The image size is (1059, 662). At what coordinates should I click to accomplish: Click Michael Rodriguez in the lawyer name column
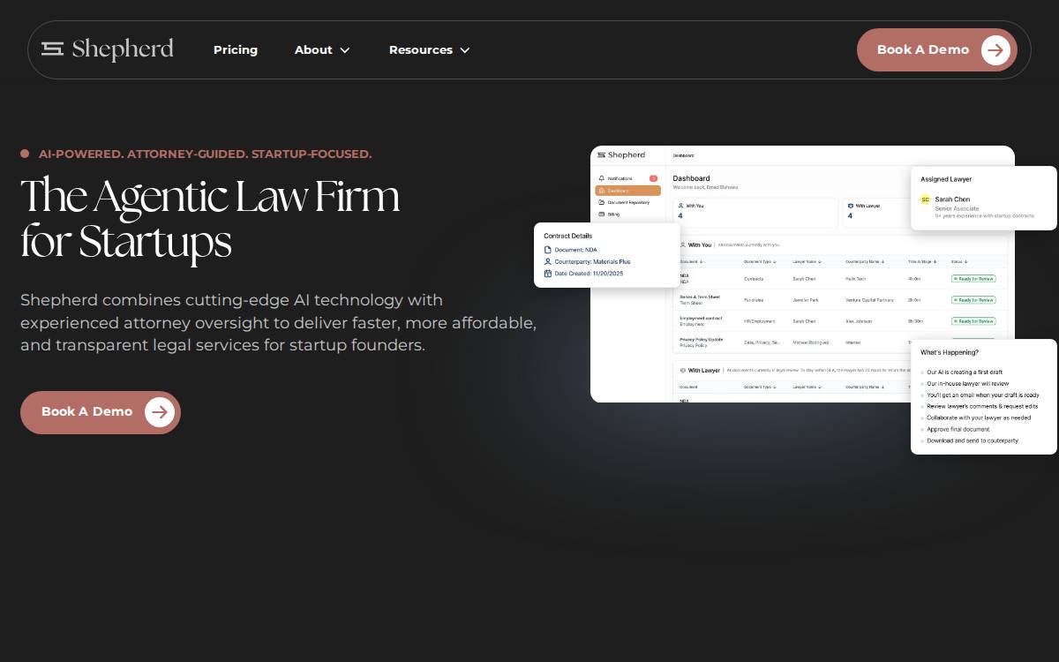point(812,342)
